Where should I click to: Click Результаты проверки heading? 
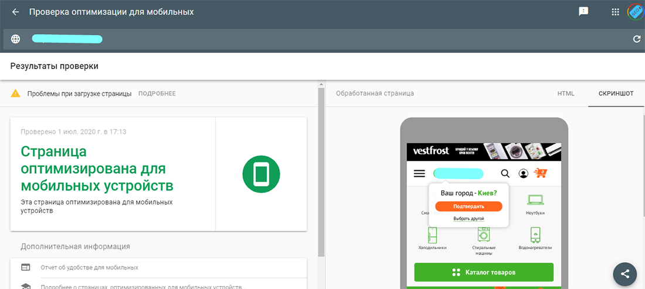tap(55, 66)
